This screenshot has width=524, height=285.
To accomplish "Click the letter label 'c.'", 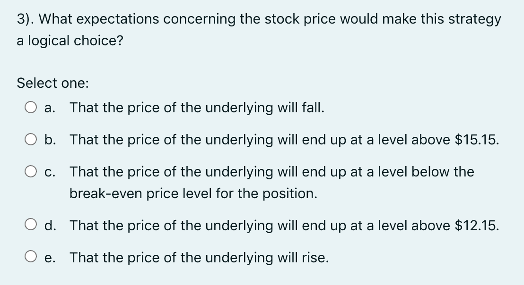I will [x=50, y=172].
